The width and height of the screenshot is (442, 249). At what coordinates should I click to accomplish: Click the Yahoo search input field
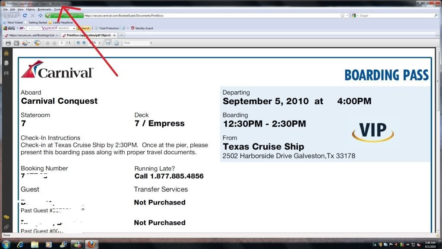point(50,28)
